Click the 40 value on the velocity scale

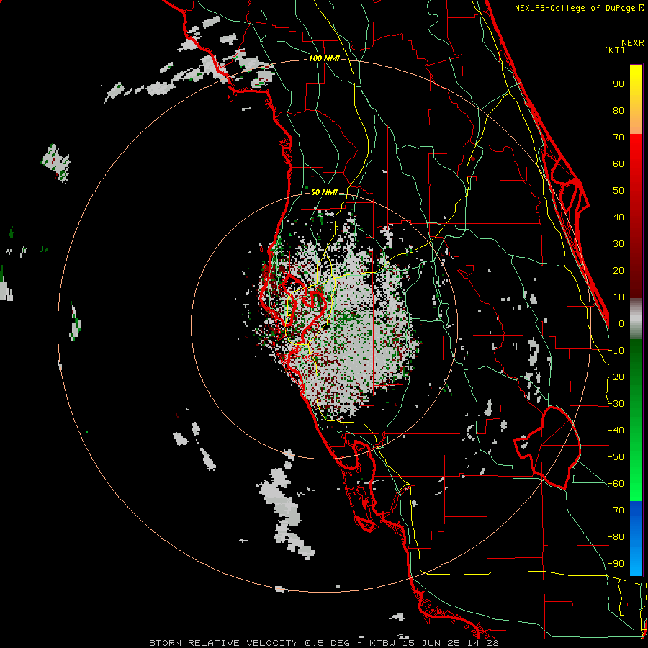(x=618, y=217)
